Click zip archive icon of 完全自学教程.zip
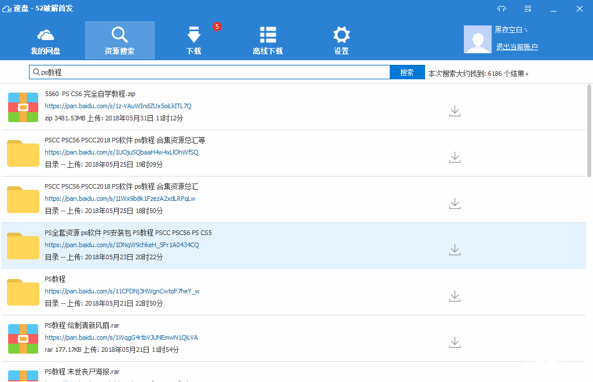Image resolution: width=593 pixels, height=382 pixels. 23,107
